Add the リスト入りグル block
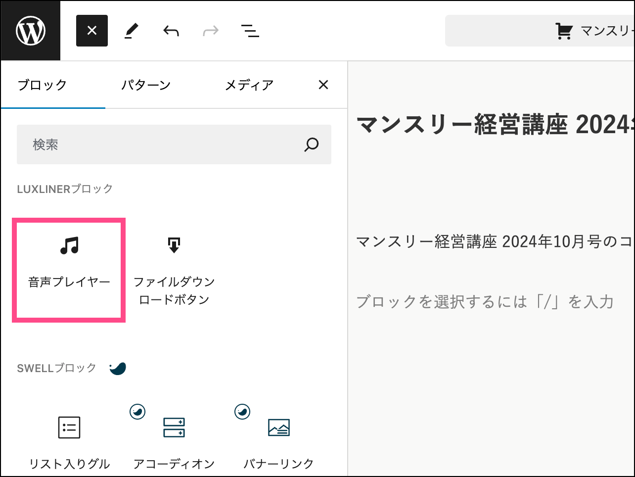 coord(69,440)
